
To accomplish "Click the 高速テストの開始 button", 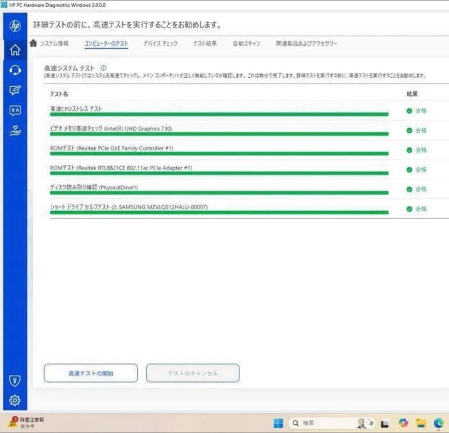I will (x=91, y=373).
